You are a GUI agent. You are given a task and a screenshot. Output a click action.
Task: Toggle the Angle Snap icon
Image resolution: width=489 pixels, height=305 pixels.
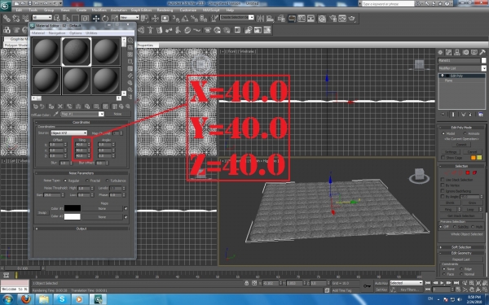185,19
